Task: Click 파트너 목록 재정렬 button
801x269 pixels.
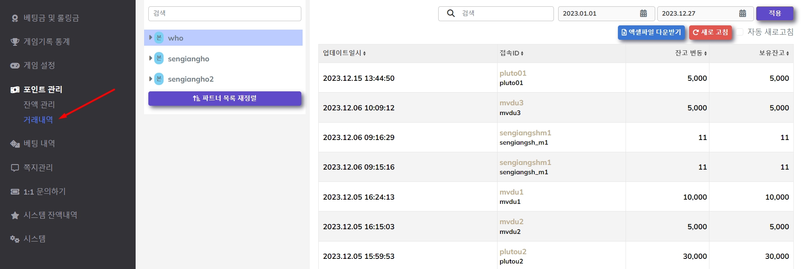Action: (225, 98)
